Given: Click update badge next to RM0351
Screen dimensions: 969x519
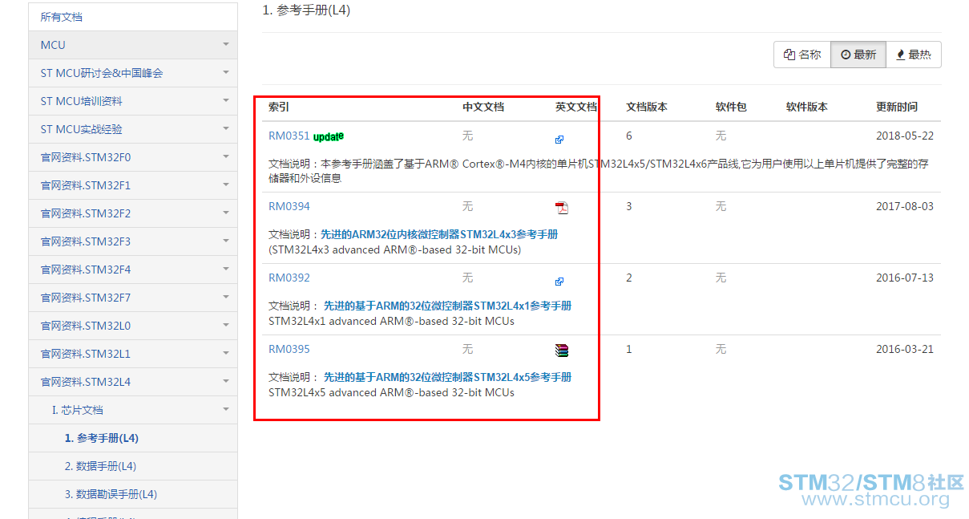Looking at the screenshot, I should tap(329, 136).
